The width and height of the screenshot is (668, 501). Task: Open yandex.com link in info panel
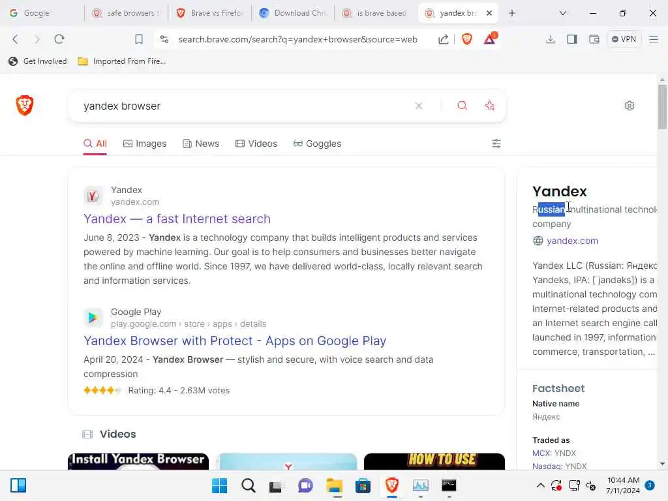pyautogui.click(x=572, y=241)
